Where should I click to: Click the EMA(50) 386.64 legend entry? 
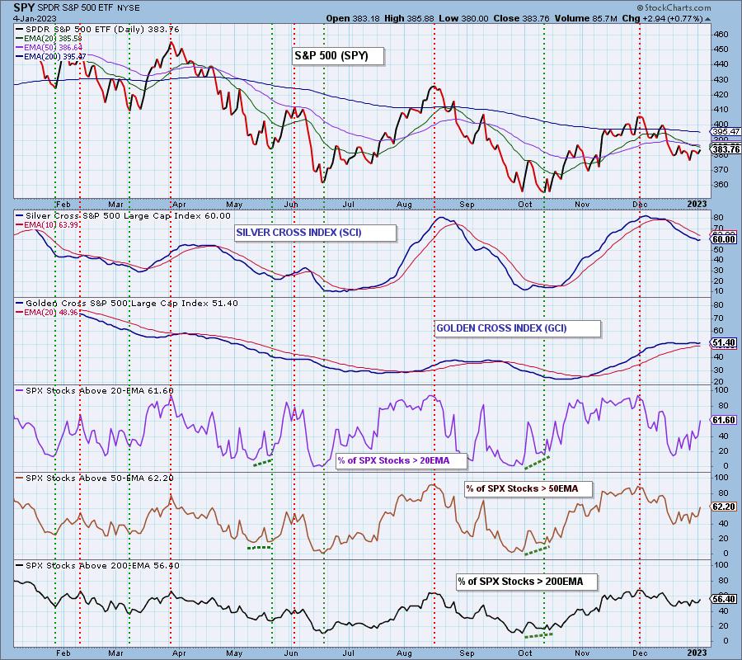coord(49,47)
